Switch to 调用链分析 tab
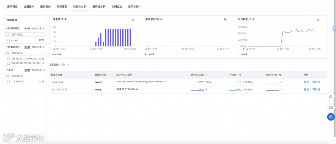This screenshot has width=336, height=144. coord(99,7)
